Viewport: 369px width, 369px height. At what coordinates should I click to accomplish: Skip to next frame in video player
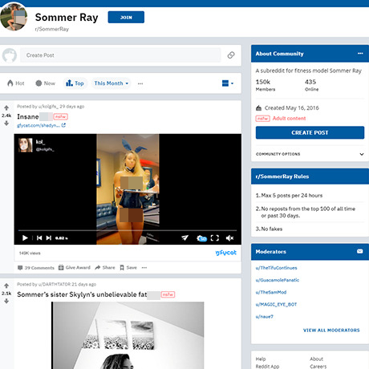coord(49,237)
